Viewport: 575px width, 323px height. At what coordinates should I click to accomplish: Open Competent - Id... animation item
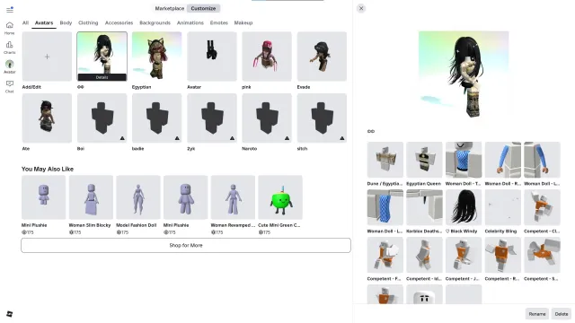tap(424, 255)
